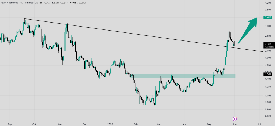The image size is (275, 126).
Task: Click the 3.800 price axis label
Action: [x=268, y=10]
